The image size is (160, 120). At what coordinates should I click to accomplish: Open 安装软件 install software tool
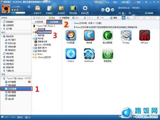37,10
